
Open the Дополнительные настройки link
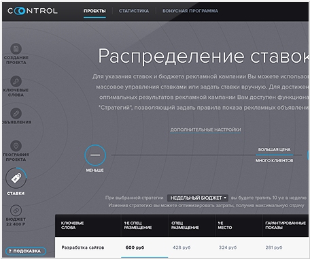click(205, 129)
